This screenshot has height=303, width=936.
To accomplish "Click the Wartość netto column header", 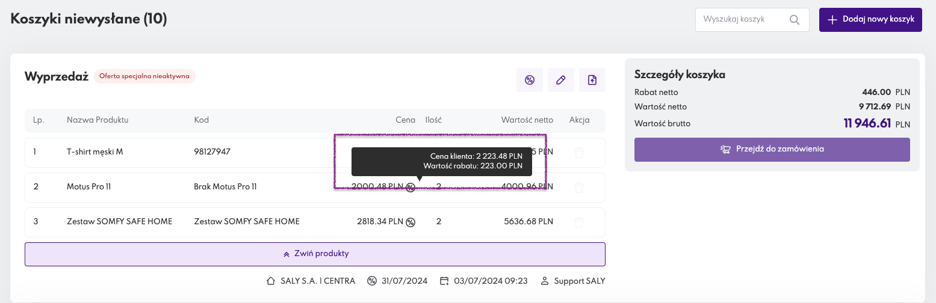I will click(527, 120).
